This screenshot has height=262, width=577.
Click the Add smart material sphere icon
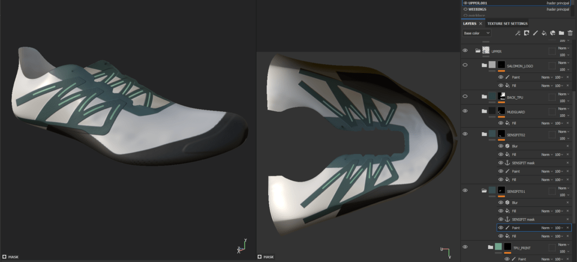coord(552,33)
